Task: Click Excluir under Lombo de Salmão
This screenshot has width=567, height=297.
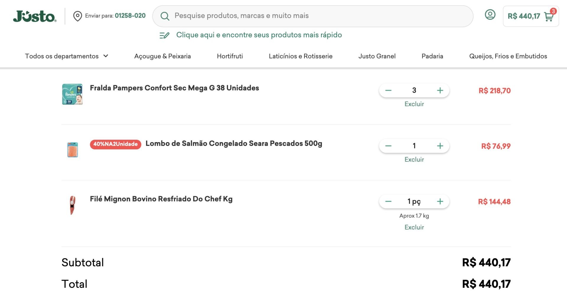Action: [x=414, y=159]
